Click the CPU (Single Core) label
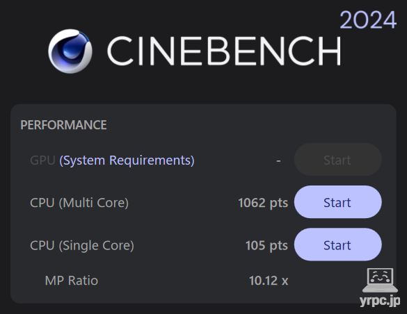407x314 pixels. (82, 245)
